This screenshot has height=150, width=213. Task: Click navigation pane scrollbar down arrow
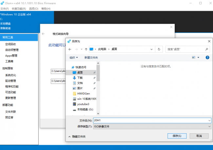[98, 113]
